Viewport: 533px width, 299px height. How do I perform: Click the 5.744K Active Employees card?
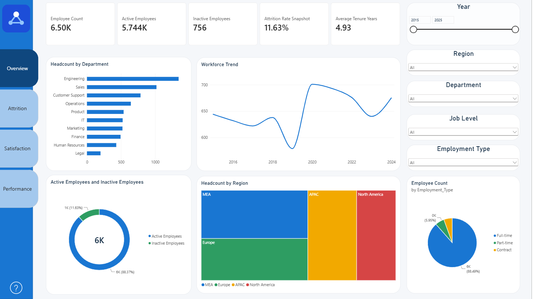tap(152, 24)
